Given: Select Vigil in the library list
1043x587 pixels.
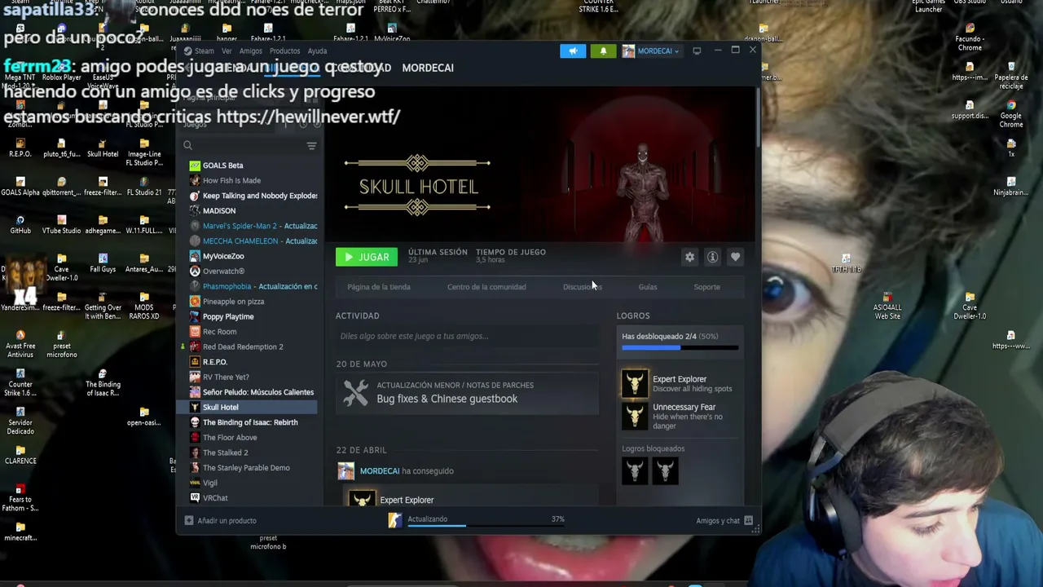Looking at the screenshot, I should [x=253, y=483].
